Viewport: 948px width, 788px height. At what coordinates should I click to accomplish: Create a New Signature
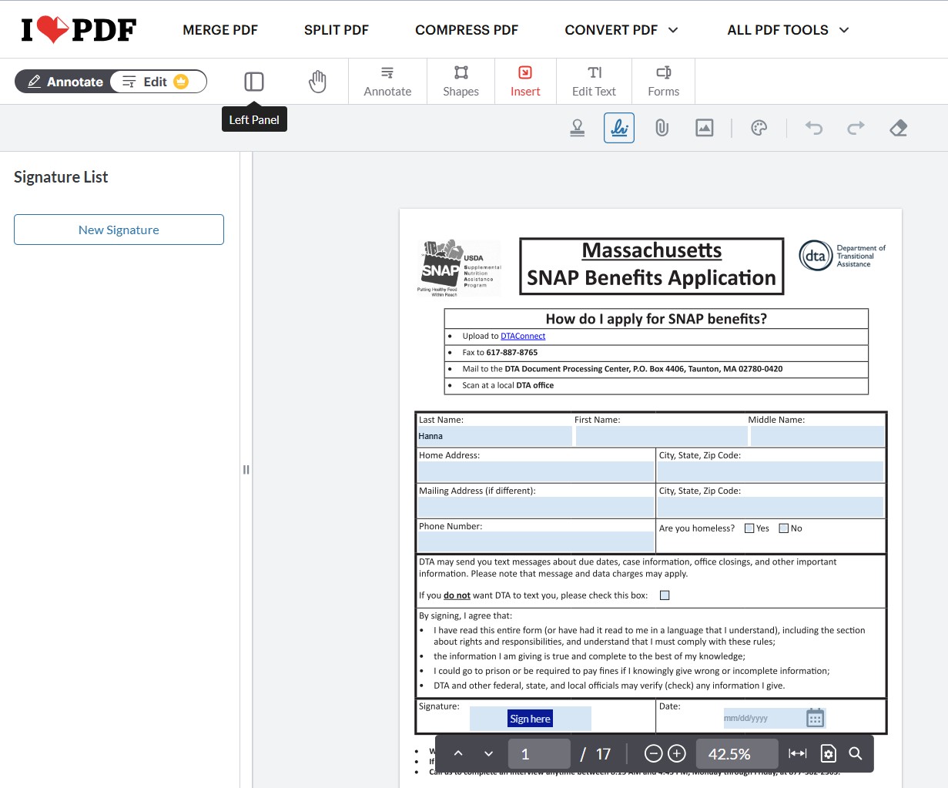119,229
